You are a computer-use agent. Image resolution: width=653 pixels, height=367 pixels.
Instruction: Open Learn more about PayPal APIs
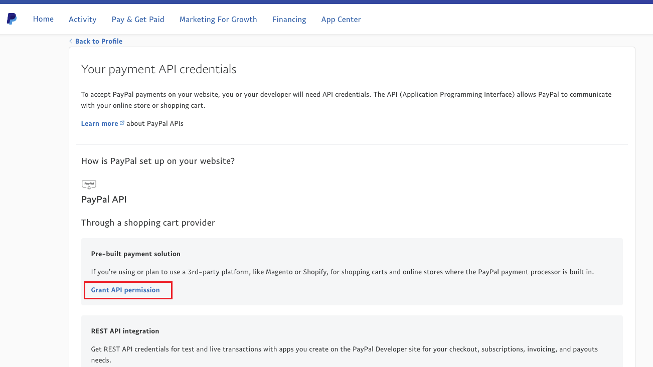pyautogui.click(x=99, y=123)
